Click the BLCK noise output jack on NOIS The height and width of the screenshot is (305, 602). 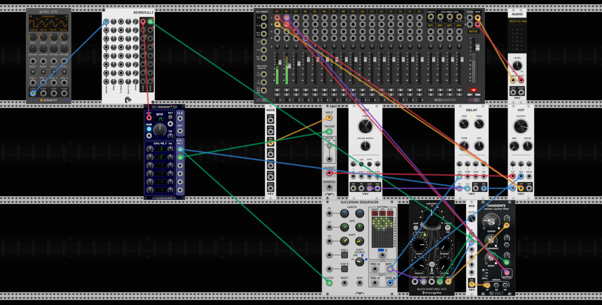click(270, 188)
